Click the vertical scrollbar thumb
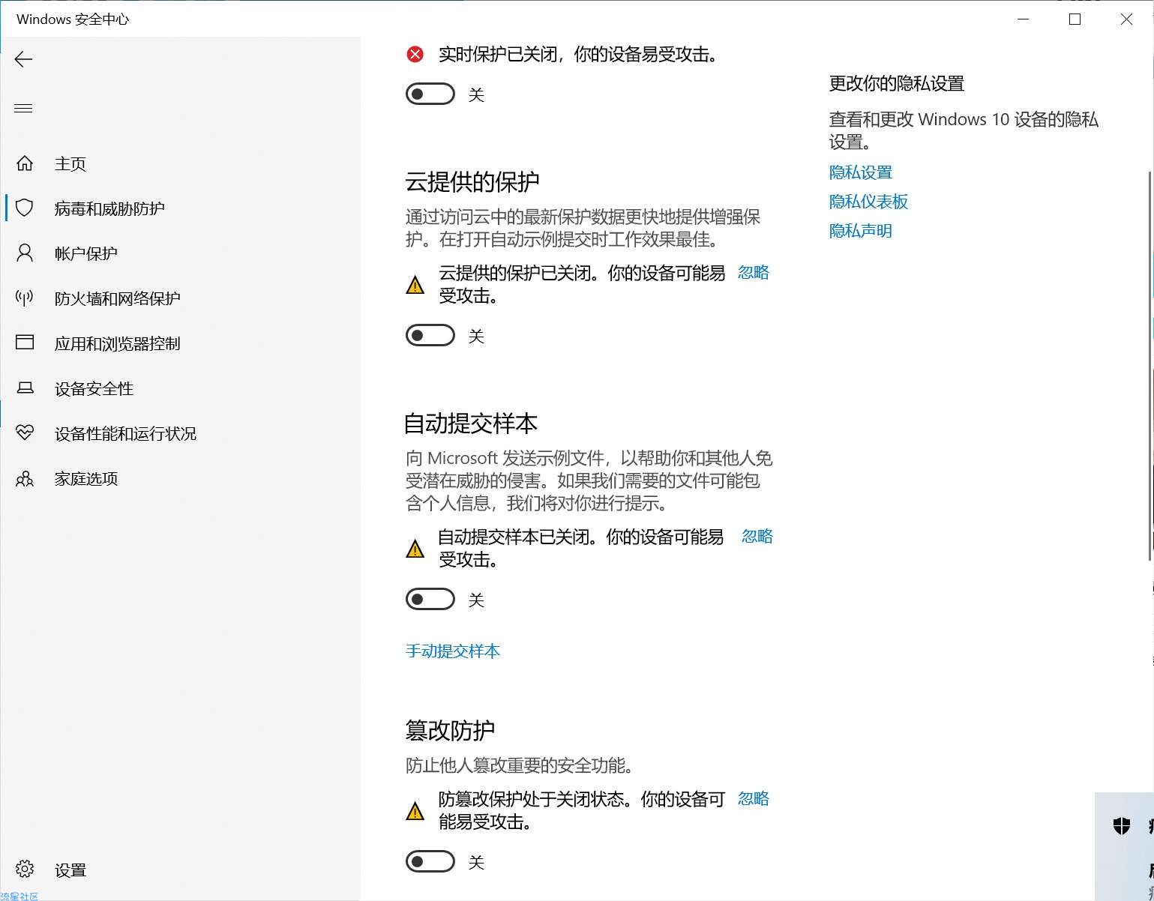This screenshot has width=1154, height=901. [x=1150, y=366]
